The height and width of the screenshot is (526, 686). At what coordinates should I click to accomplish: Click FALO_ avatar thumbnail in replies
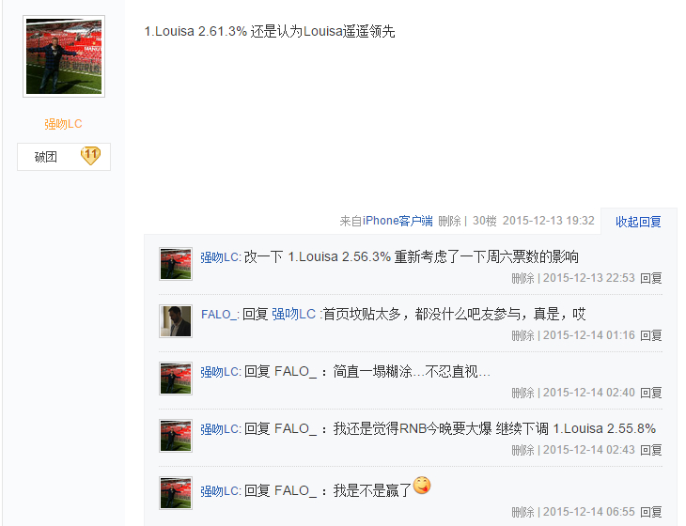coord(176,321)
